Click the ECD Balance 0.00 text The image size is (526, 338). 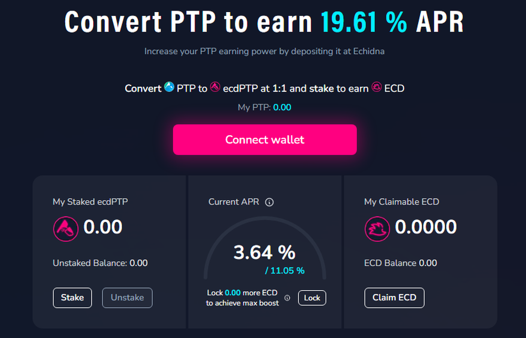(400, 263)
